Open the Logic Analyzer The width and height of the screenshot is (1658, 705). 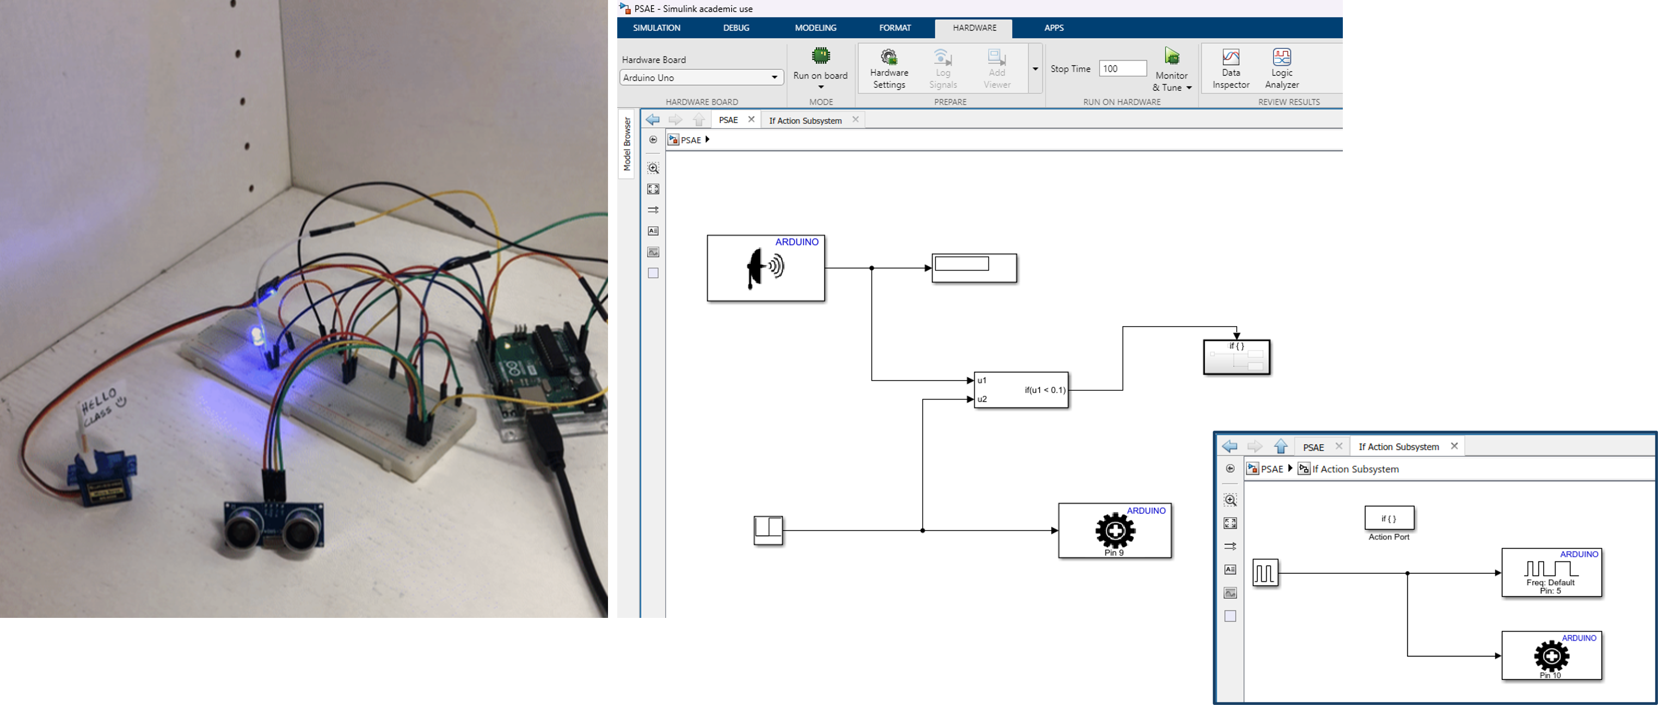(x=1281, y=69)
